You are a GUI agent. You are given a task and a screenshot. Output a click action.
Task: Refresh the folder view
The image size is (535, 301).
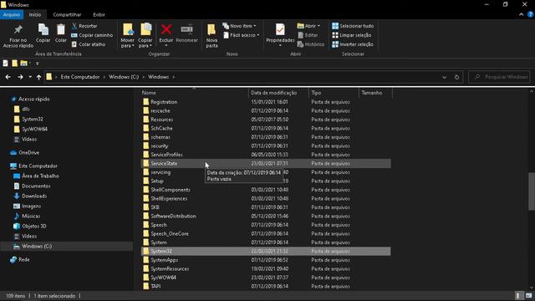pyautogui.click(x=457, y=77)
